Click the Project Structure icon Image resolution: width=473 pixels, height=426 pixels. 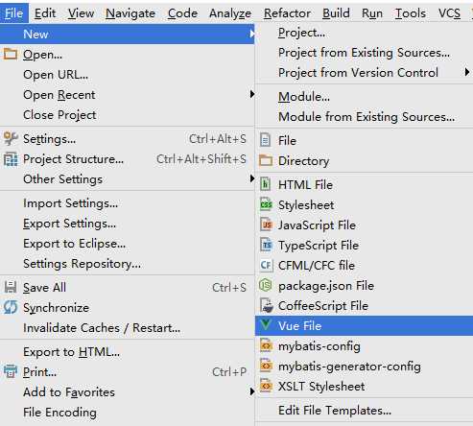pyautogui.click(x=11, y=159)
